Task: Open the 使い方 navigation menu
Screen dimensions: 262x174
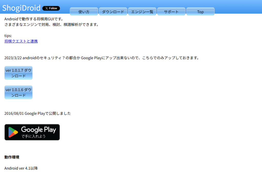Action: click(x=84, y=12)
